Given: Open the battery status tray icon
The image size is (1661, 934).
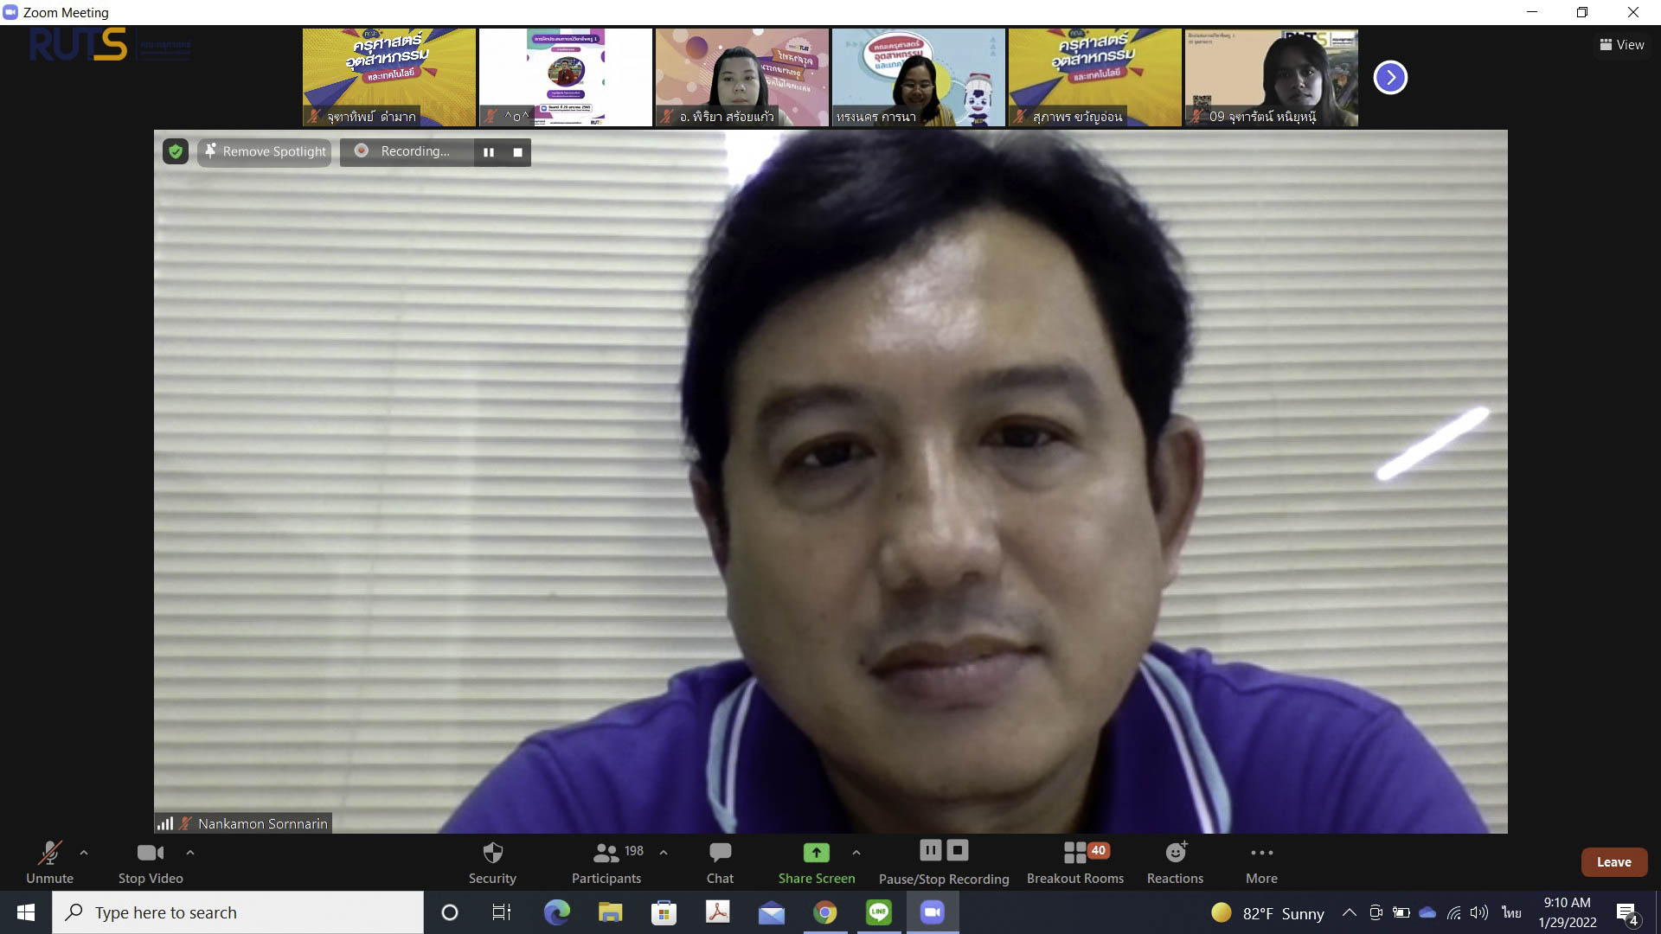Looking at the screenshot, I should [x=1401, y=912].
